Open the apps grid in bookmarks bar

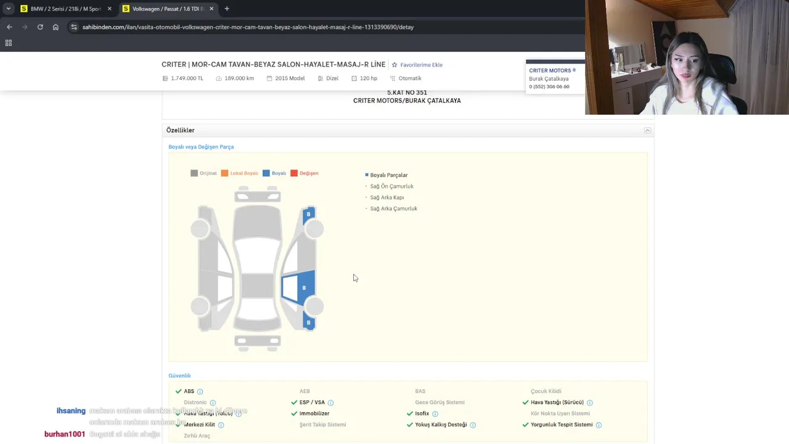[x=9, y=43]
